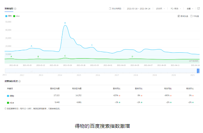Click value 14,252 in the 得物 row

pyautogui.click(x=78, y=95)
